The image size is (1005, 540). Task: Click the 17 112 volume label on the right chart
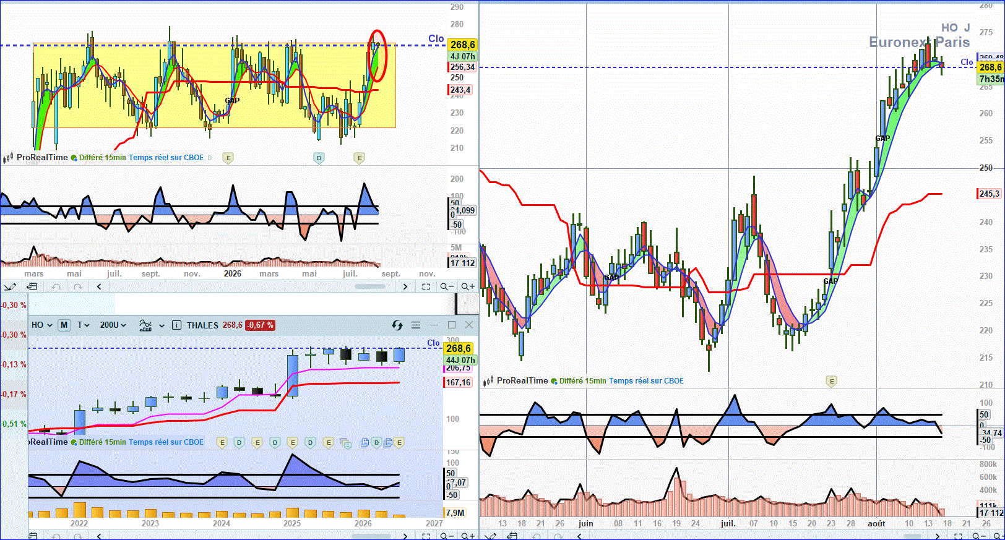[x=991, y=512]
